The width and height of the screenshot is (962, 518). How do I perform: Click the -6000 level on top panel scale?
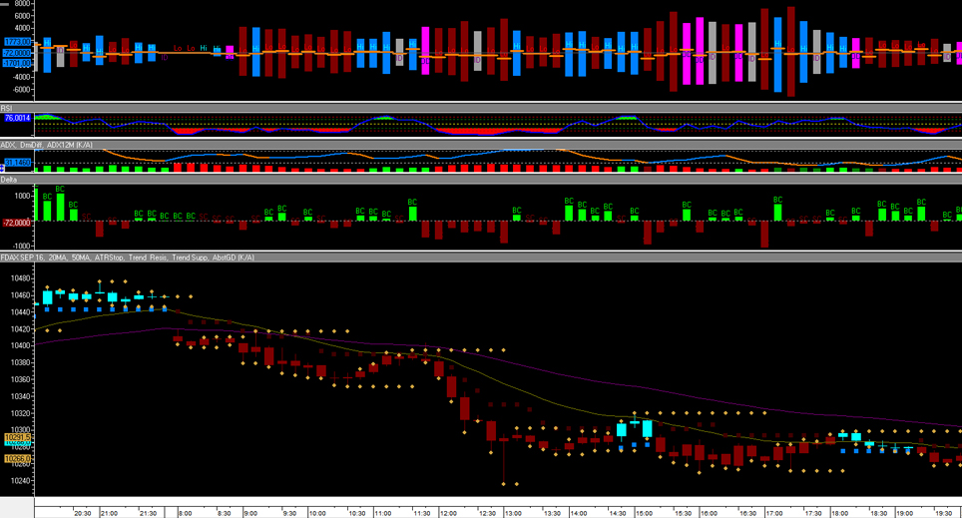click(20, 89)
